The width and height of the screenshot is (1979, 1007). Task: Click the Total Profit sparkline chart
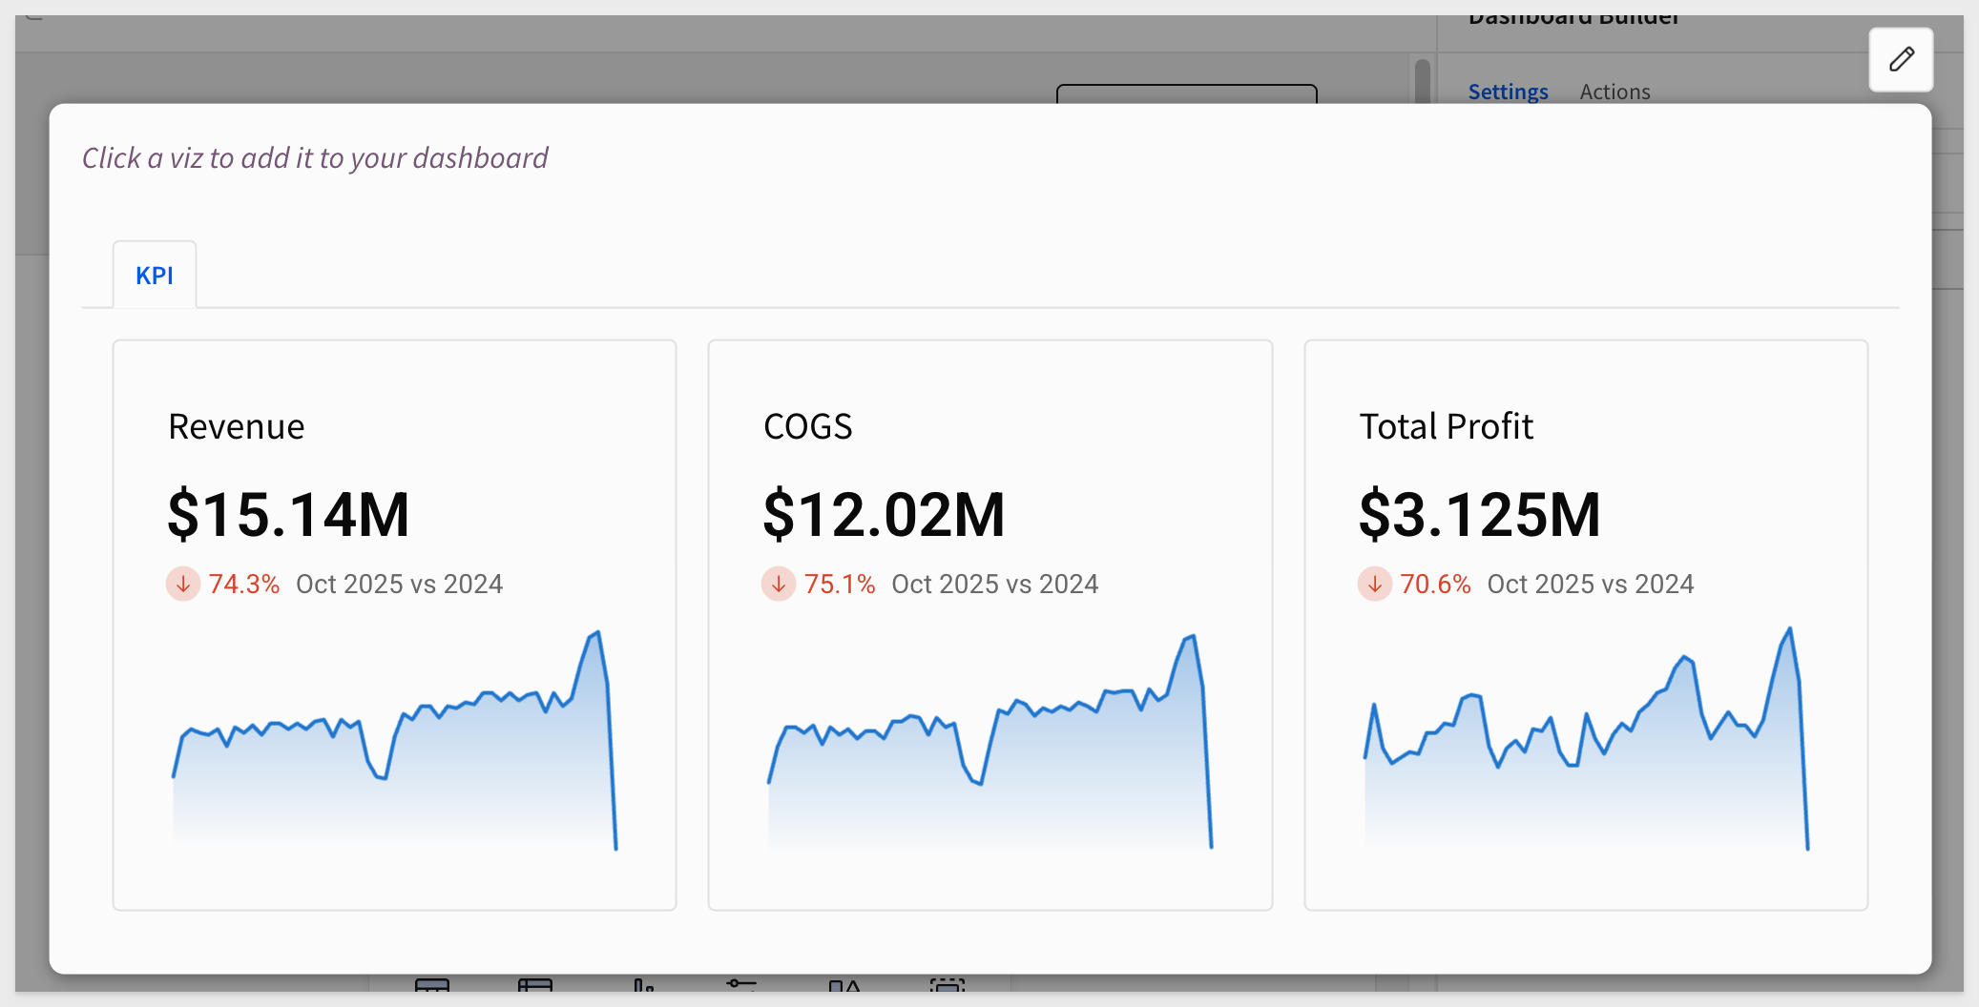click(1586, 744)
